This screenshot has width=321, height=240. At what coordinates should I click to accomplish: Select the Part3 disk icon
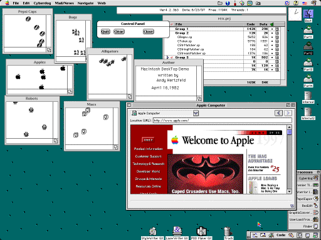click(308, 62)
